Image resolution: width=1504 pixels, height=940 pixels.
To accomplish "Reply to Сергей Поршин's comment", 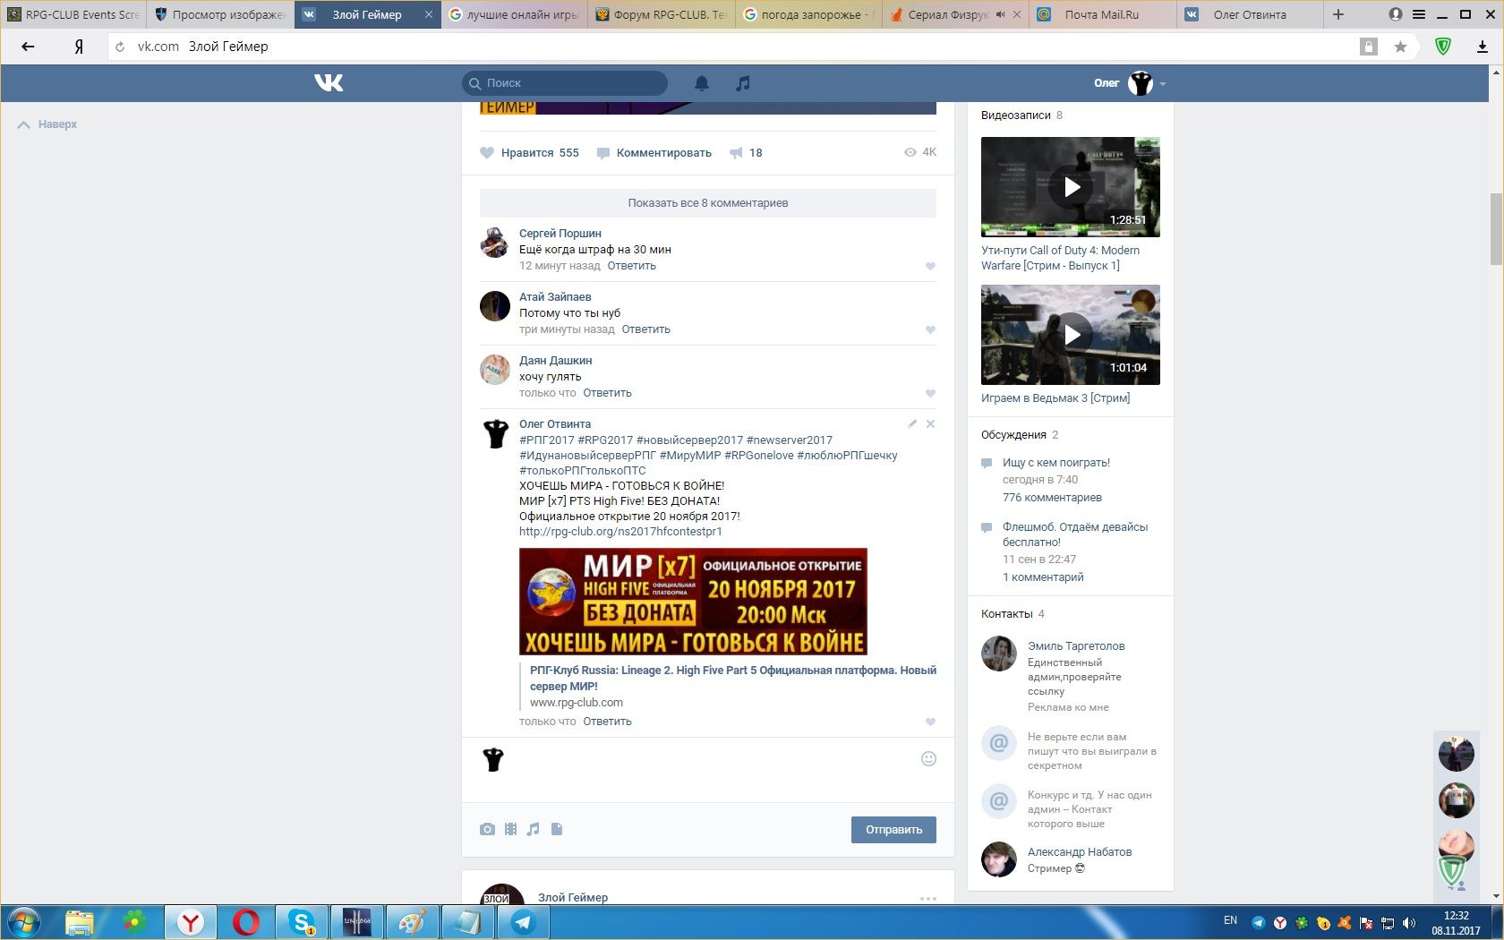I will tap(632, 266).
